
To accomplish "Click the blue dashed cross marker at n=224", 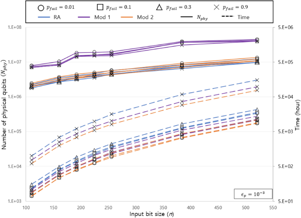I will pos(94,122).
